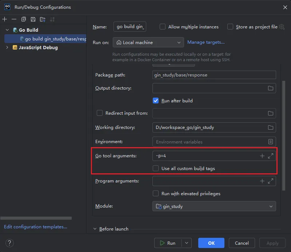
Task: Browse for Output directory folder icon
Action: pos(271,88)
